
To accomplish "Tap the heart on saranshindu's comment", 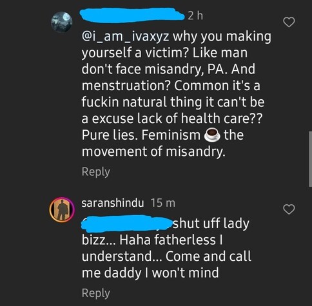I will 289,209.
